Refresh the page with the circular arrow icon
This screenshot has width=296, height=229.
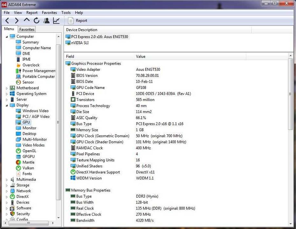[x=37, y=21]
